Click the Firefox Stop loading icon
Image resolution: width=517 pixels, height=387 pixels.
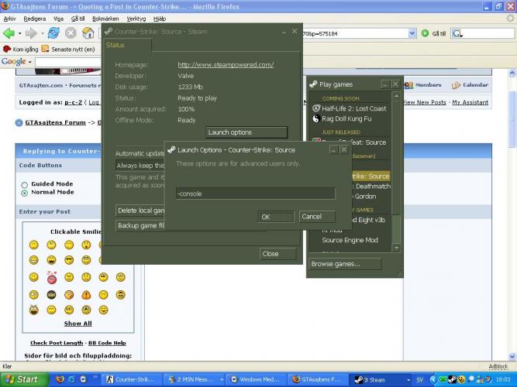tap(71, 33)
